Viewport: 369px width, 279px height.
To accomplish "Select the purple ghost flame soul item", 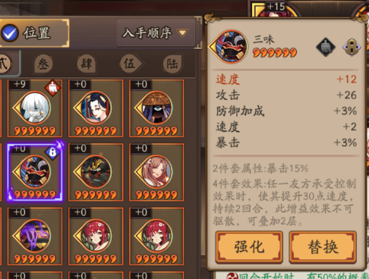I will 35,236.
